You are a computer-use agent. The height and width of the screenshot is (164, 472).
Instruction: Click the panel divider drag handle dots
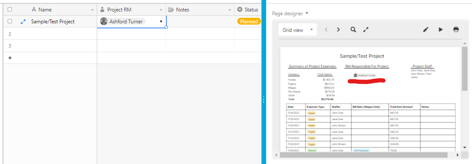pyautogui.click(x=264, y=99)
